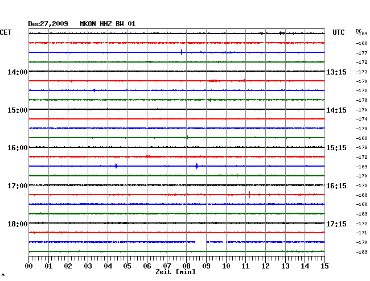Click the UTC timezone label
The height and width of the screenshot is (281, 370).
click(338, 32)
